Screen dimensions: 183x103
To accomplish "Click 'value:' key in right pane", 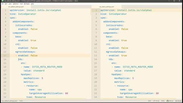I will 118,71.
